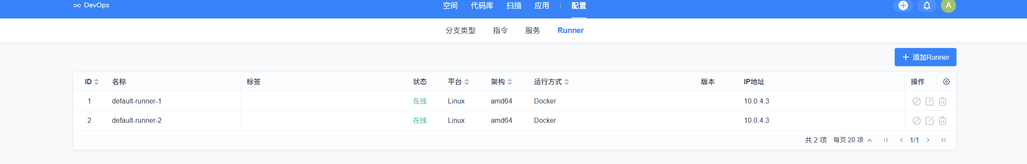This screenshot has width=1027, height=164.
Task: Switch to the 分支类型 tab
Action: pos(460,30)
